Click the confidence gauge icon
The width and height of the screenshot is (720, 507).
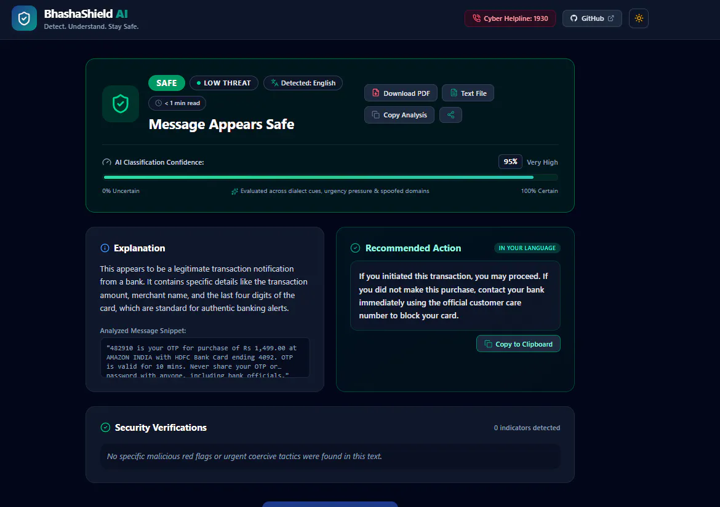pyautogui.click(x=106, y=162)
